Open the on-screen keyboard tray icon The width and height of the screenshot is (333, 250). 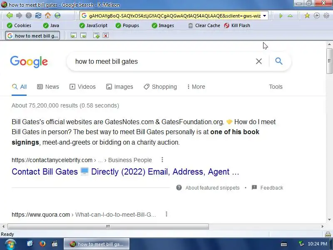pyautogui.click(x=284, y=244)
